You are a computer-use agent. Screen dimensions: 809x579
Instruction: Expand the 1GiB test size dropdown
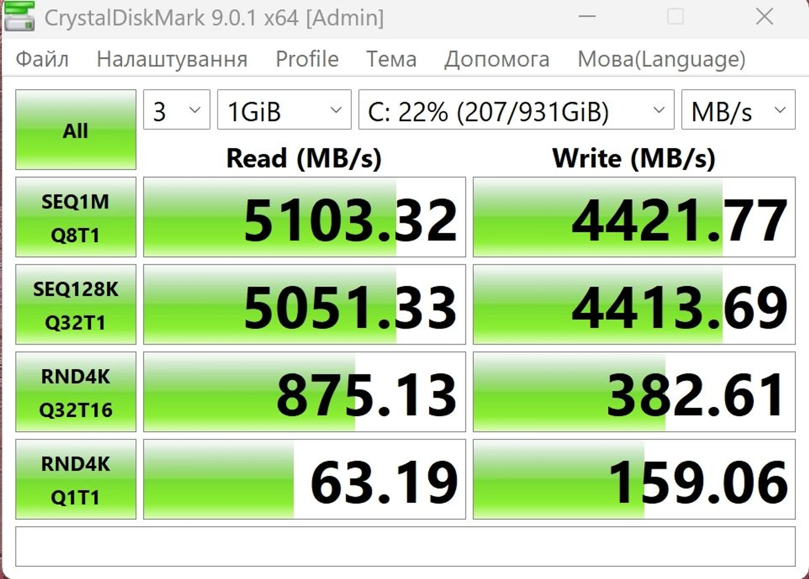pyautogui.click(x=284, y=109)
